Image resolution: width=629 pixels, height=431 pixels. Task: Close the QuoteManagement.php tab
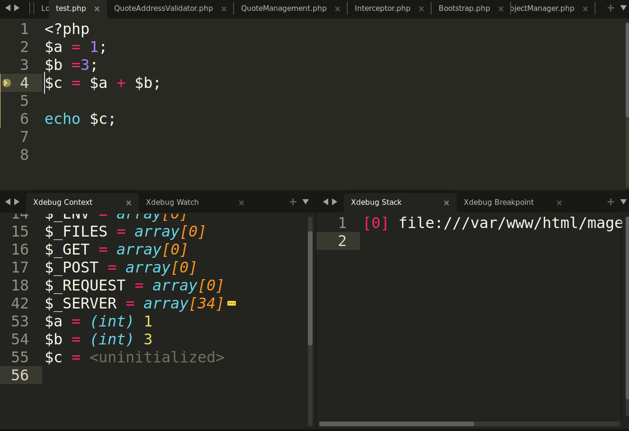(x=337, y=9)
